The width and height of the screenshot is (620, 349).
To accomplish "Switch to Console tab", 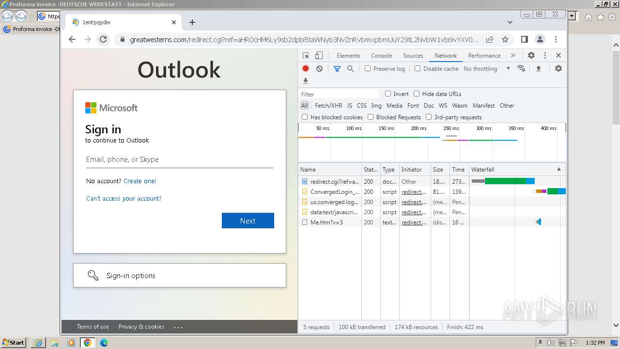I will pyautogui.click(x=382, y=55).
